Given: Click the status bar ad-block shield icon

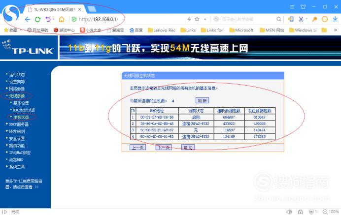Looking at the screenshot, I should [x=311, y=212].
